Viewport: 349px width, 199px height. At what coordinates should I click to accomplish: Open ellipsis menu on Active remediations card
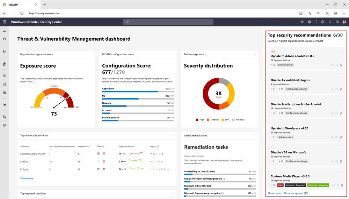click(x=255, y=136)
